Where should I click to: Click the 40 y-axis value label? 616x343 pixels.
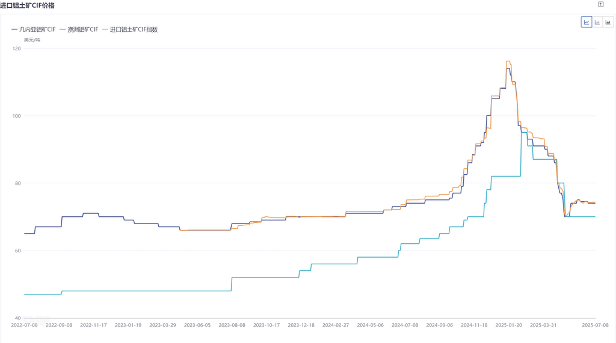point(17,318)
